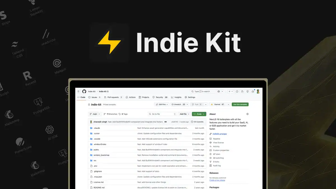The height and width of the screenshot is (189, 336).
Task: Open the .windsurf/rules folder
Action: 100,144
